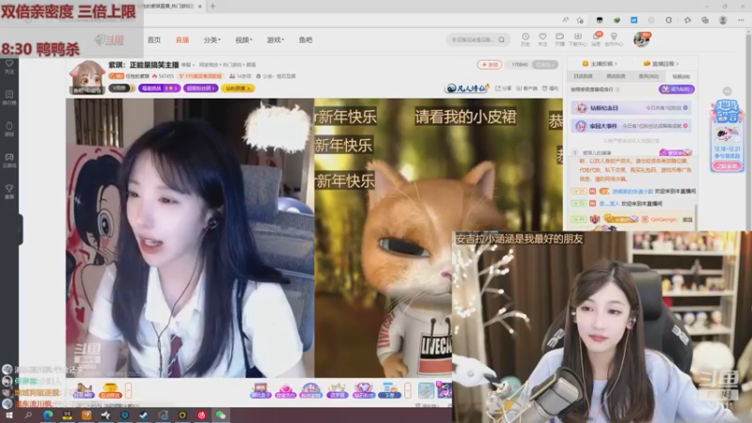
Task: Click the pink button on holiday promo
Action: pos(727,166)
